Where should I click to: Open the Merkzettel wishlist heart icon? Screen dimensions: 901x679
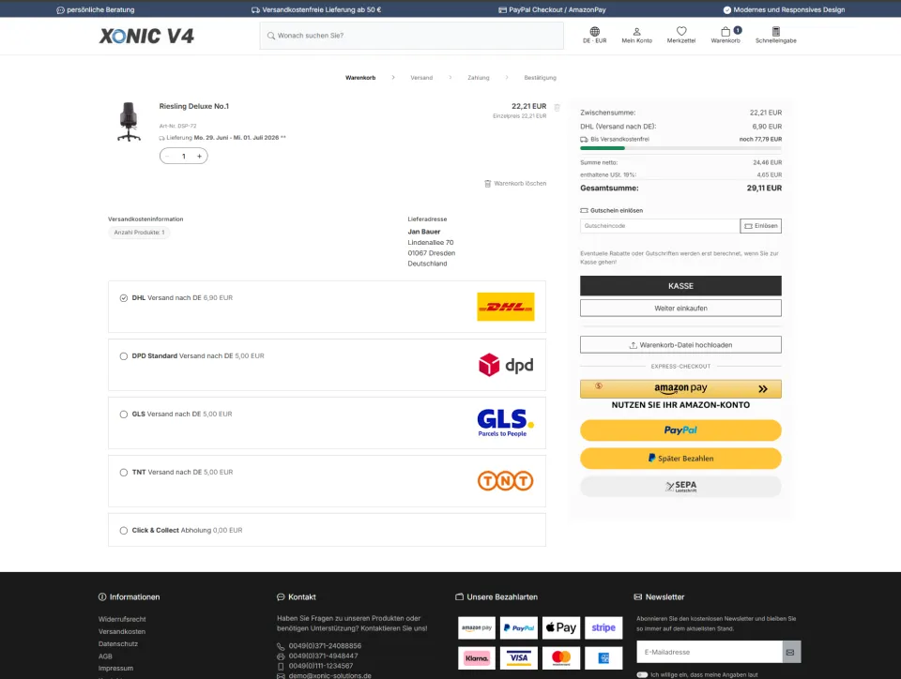click(x=681, y=35)
